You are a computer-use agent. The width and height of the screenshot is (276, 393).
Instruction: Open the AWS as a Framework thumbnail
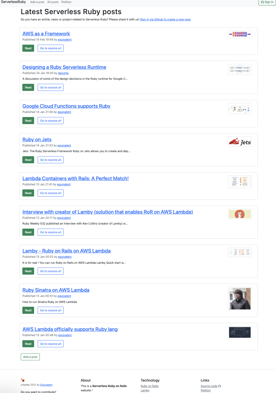240,34
